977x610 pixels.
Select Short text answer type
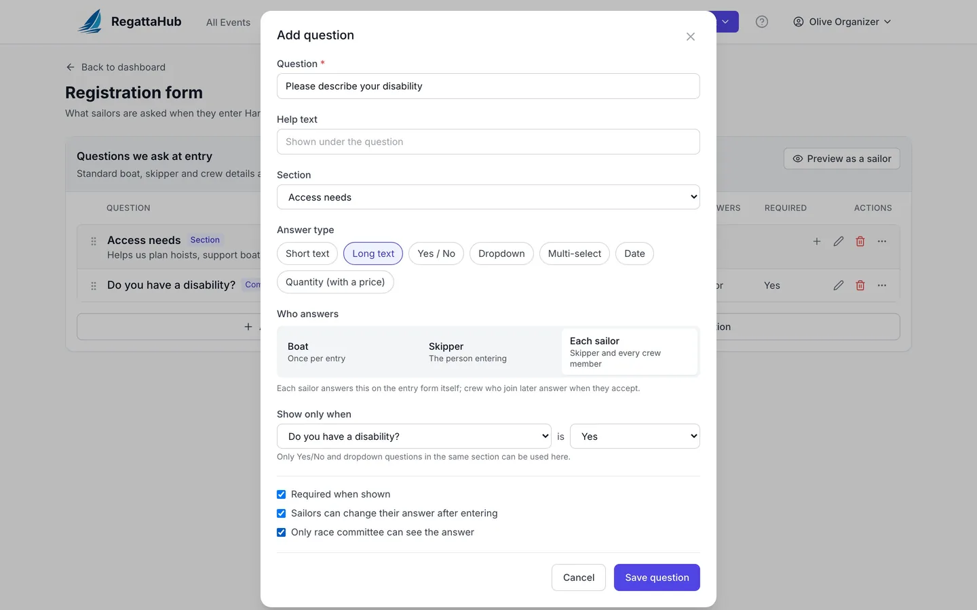coord(307,253)
